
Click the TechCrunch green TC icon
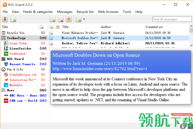pyautogui.click(x=6, y=54)
